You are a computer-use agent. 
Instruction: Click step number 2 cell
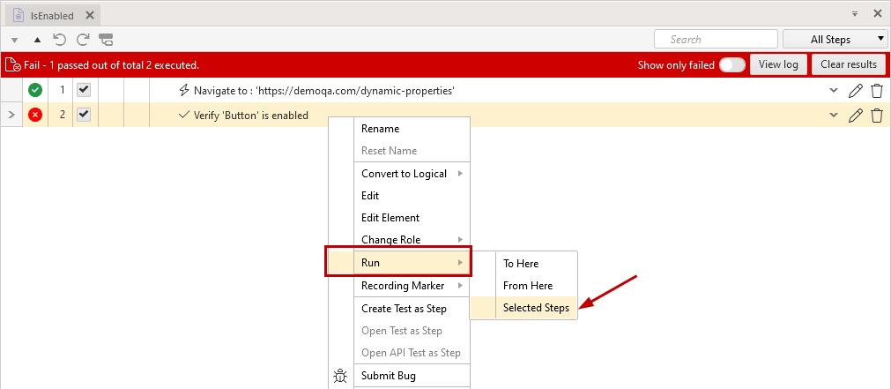(x=63, y=115)
